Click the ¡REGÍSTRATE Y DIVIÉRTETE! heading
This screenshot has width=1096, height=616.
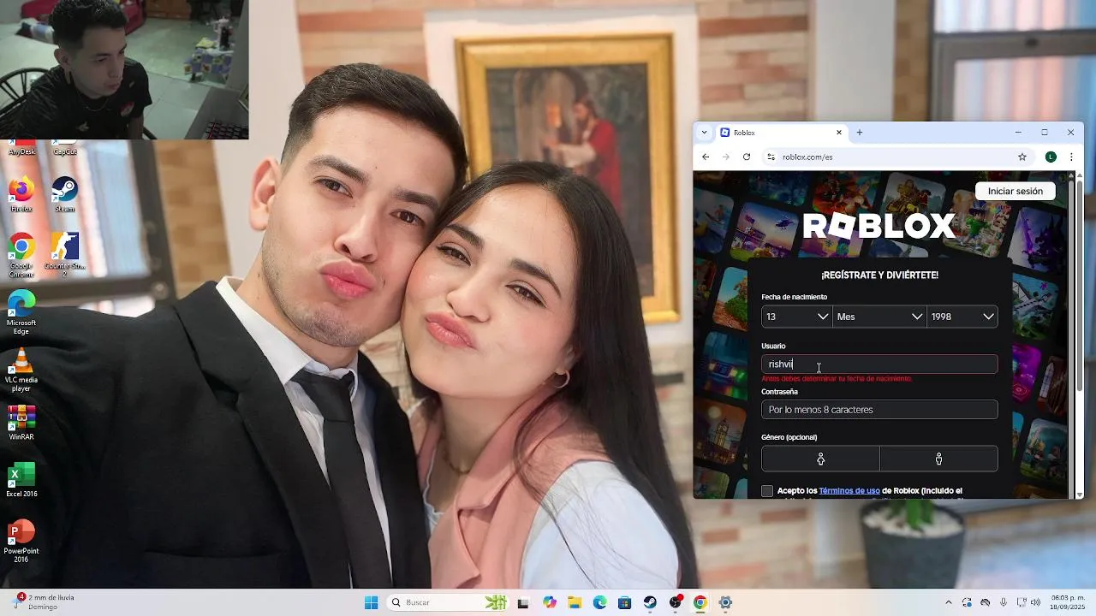(x=879, y=275)
